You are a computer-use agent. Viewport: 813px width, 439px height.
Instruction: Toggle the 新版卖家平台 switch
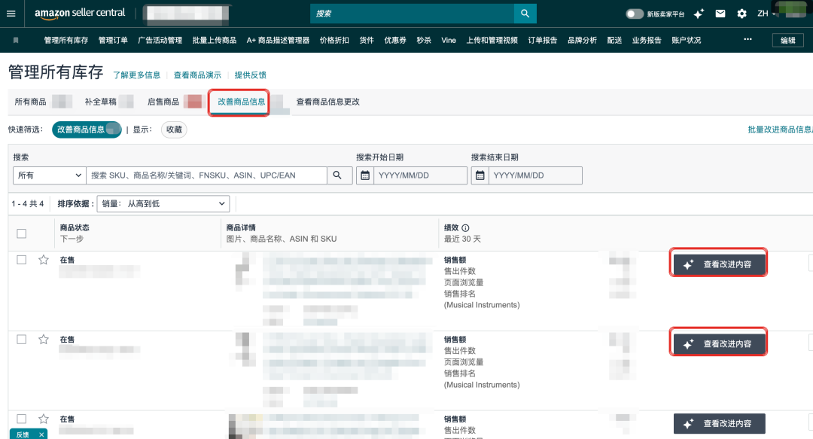click(634, 14)
